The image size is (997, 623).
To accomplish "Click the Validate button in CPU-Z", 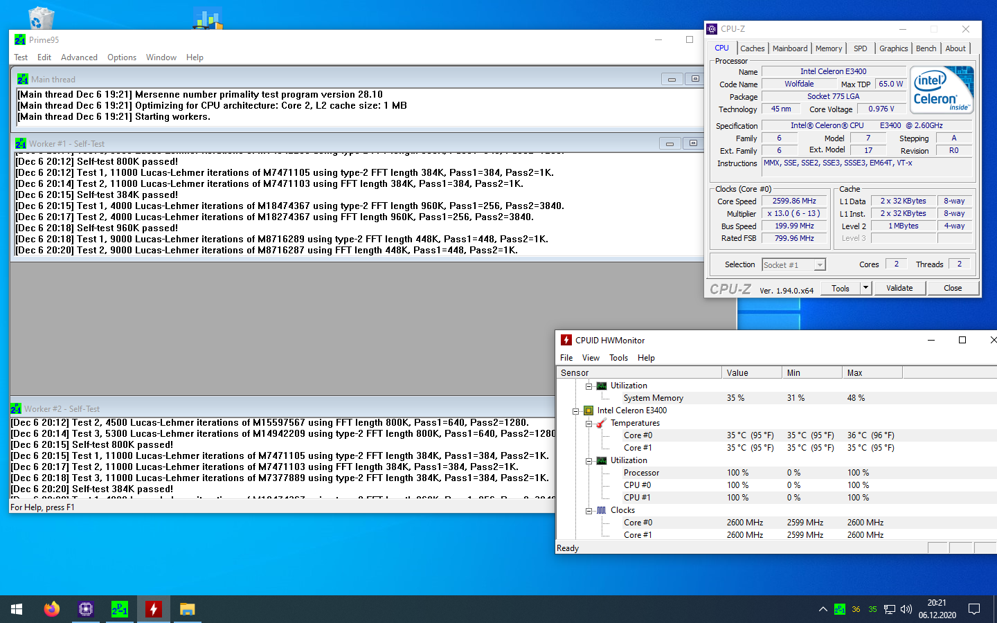I will click(x=899, y=288).
